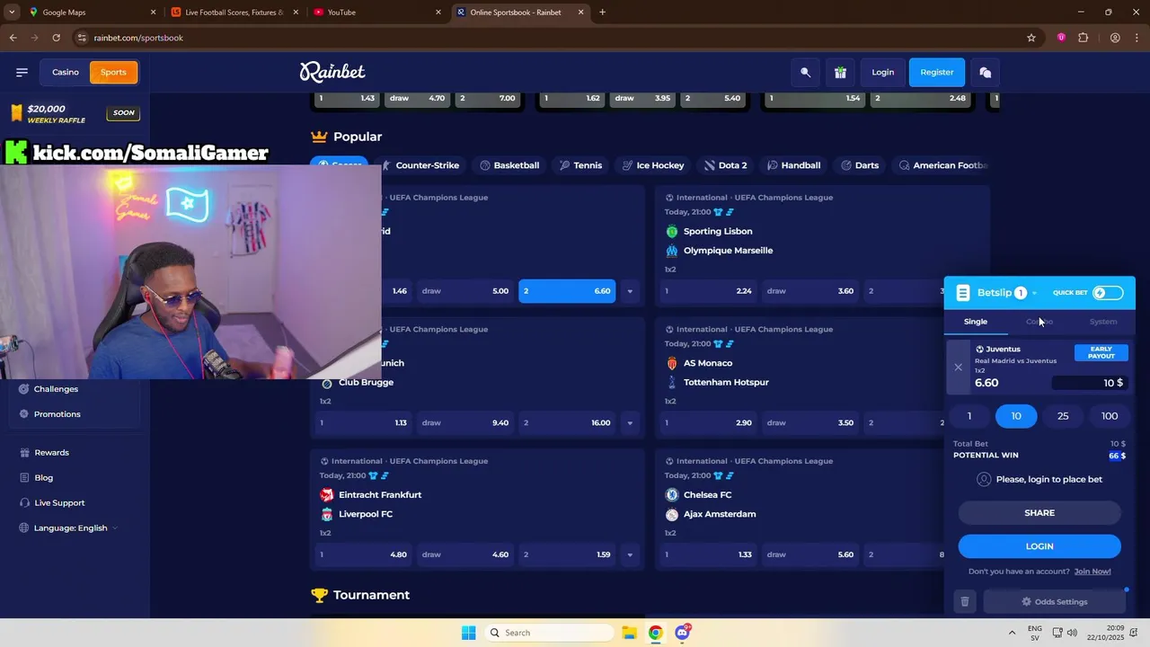Reload the page
Viewport: 1150px width, 647px height.
coord(56,38)
